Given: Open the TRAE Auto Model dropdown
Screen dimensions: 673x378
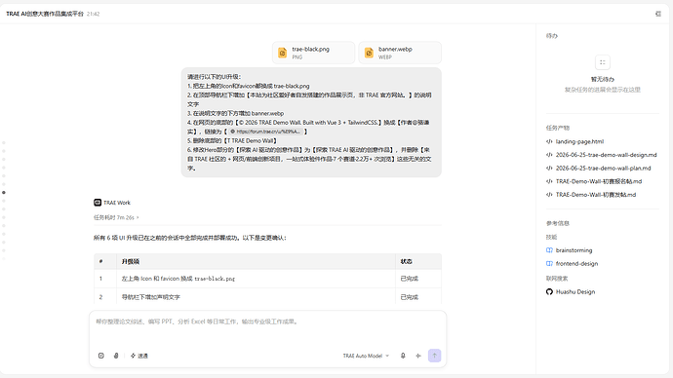Looking at the screenshot, I should point(366,356).
